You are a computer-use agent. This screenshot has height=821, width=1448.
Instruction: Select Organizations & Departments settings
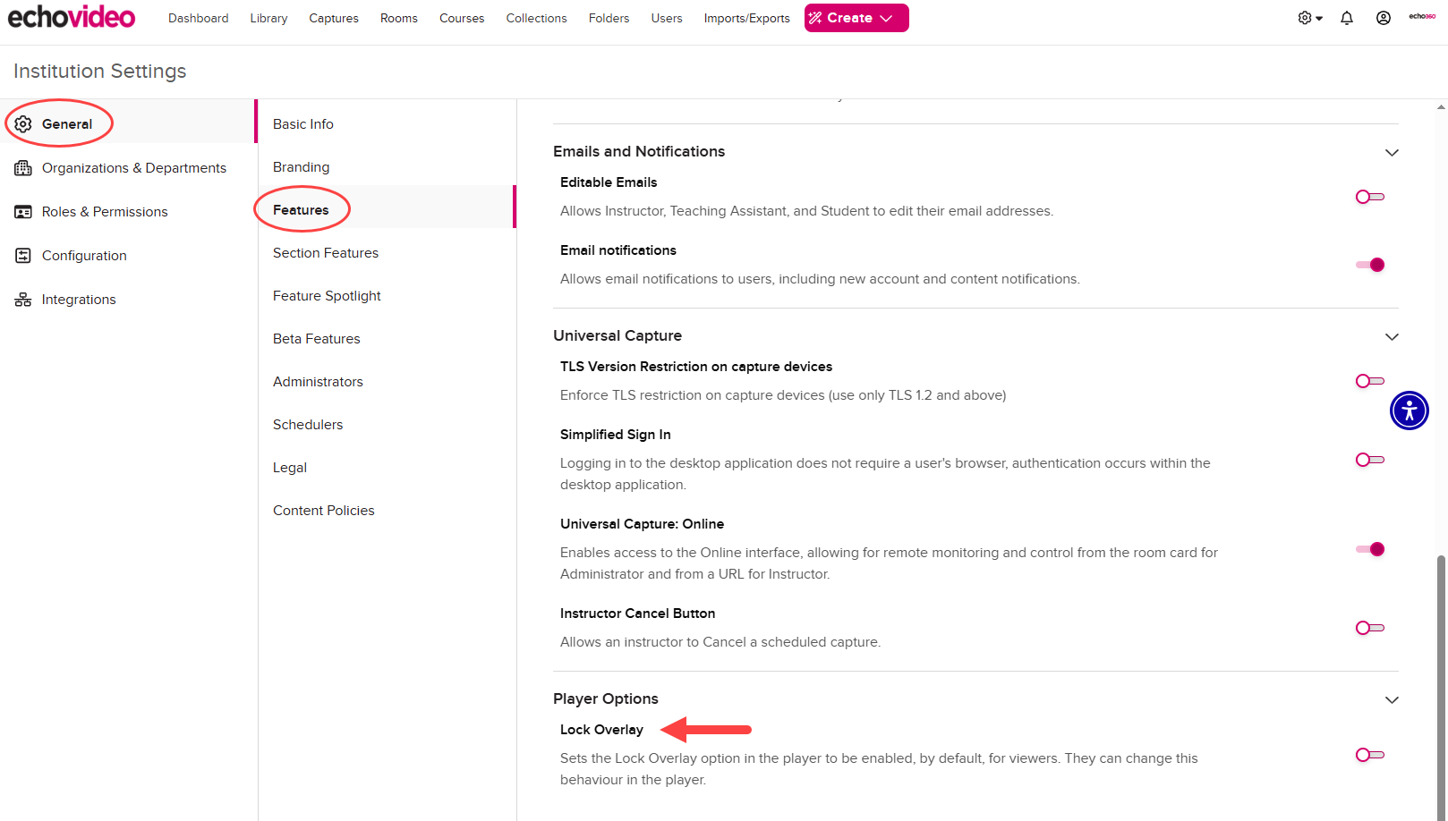point(129,168)
